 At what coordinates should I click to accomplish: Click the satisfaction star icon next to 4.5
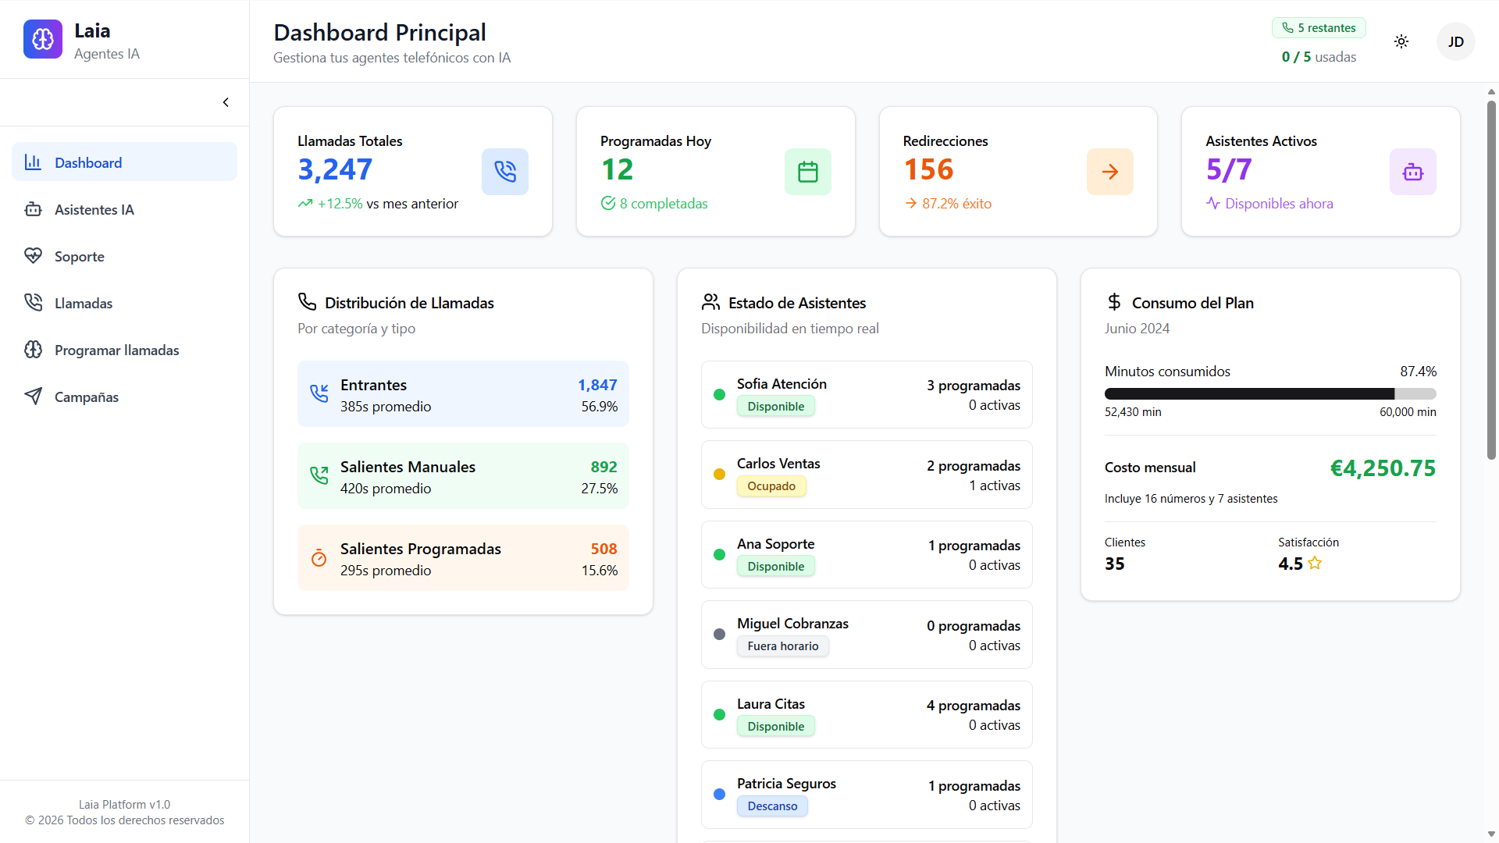pos(1315,564)
